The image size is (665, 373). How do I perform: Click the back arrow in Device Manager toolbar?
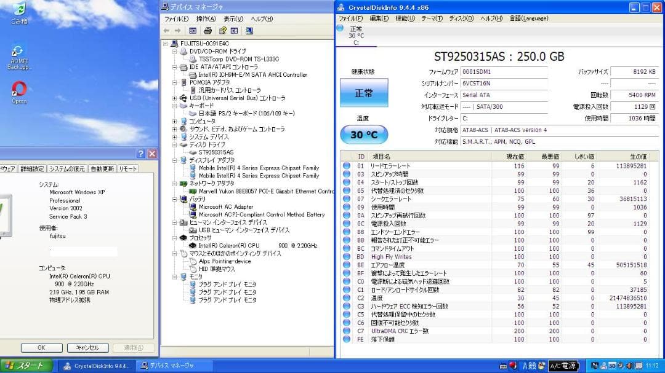click(x=167, y=31)
